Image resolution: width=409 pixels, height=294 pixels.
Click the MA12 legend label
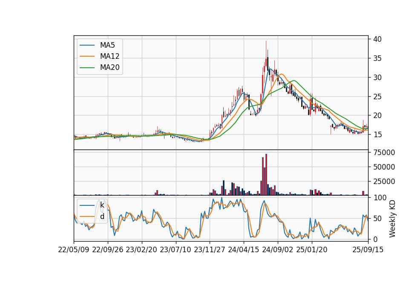pos(109,56)
